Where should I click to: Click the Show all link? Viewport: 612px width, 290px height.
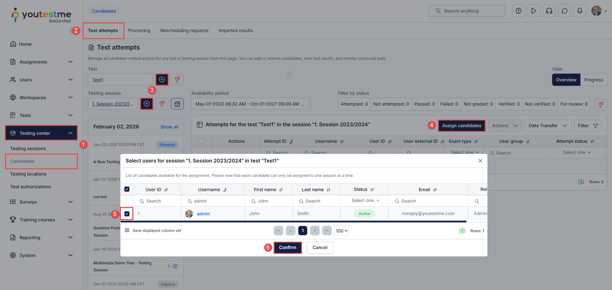tap(169, 127)
